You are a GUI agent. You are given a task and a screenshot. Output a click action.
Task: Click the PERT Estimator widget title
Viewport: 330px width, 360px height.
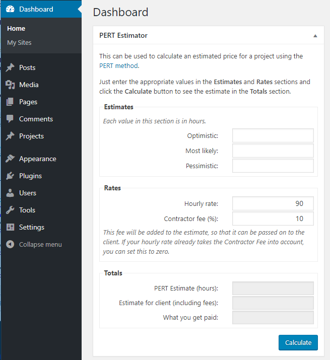[x=123, y=36]
